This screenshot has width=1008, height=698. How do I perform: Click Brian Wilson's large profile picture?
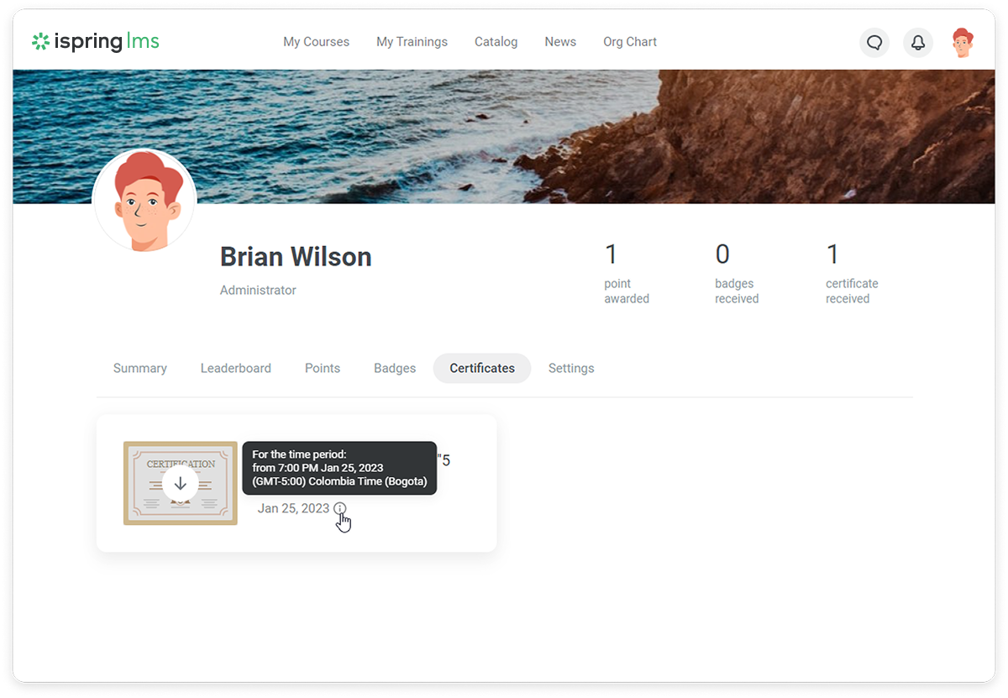tap(144, 202)
